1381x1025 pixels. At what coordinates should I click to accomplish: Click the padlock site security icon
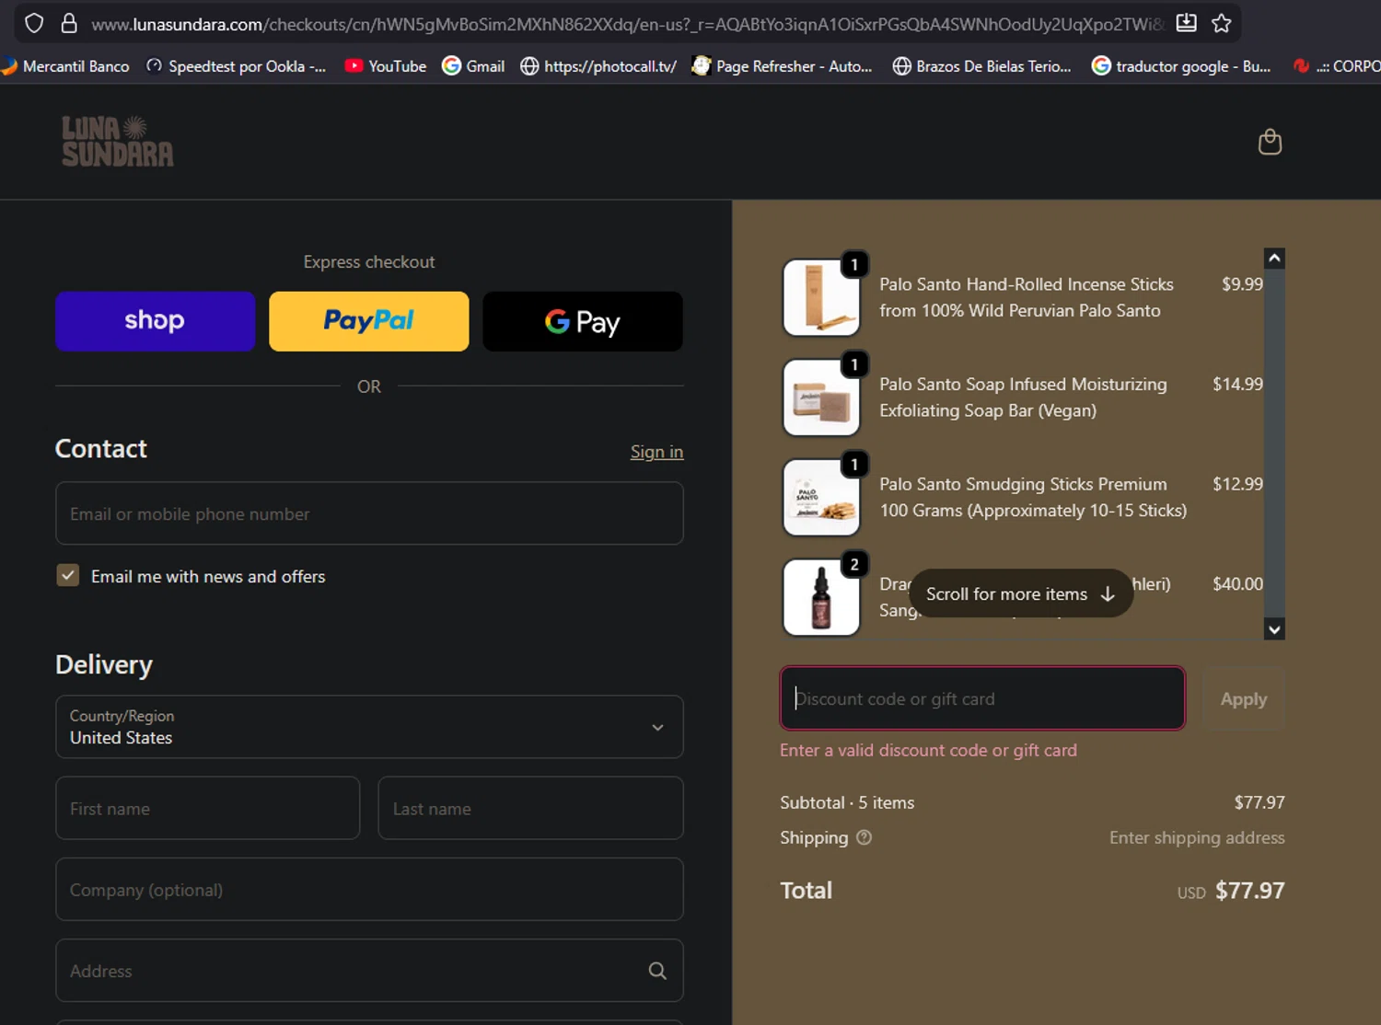pos(69,23)
